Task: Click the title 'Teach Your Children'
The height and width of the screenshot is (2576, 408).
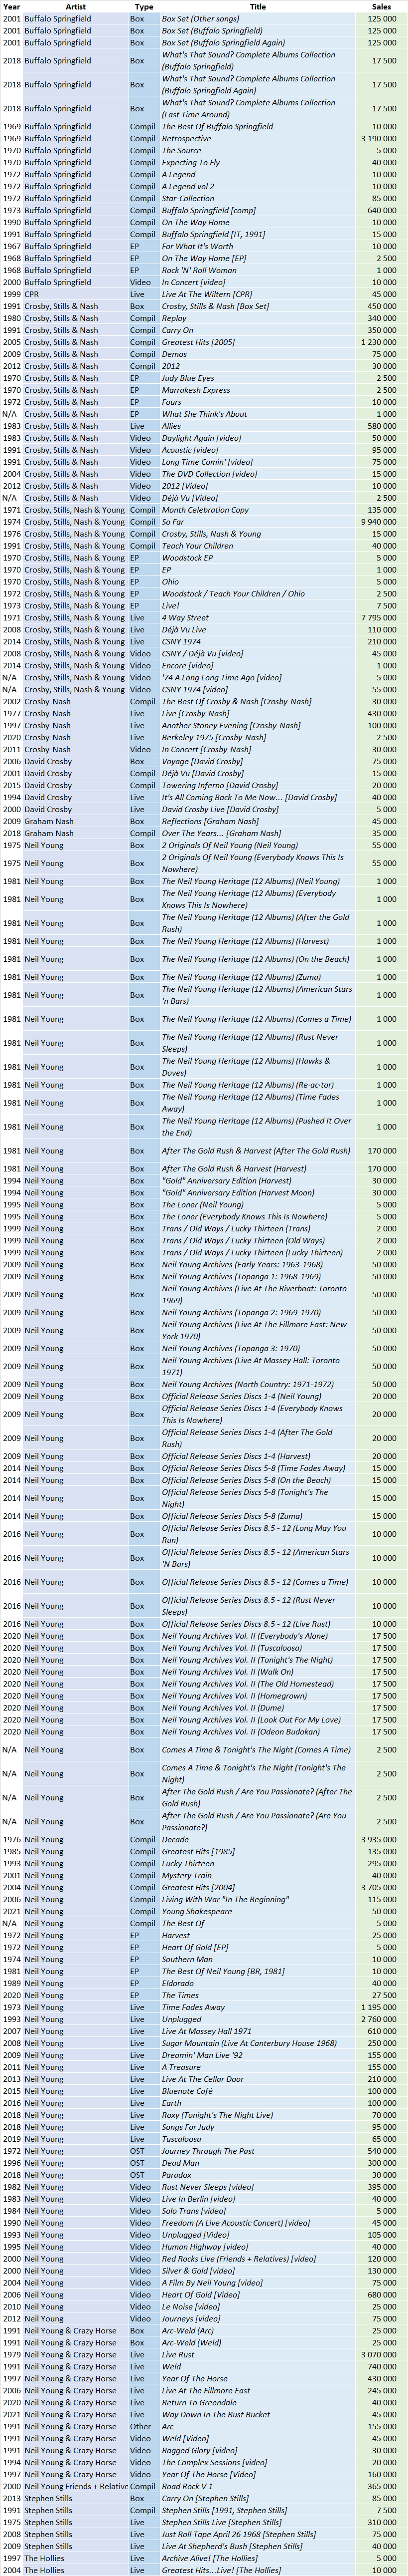Action: (197, 547)
